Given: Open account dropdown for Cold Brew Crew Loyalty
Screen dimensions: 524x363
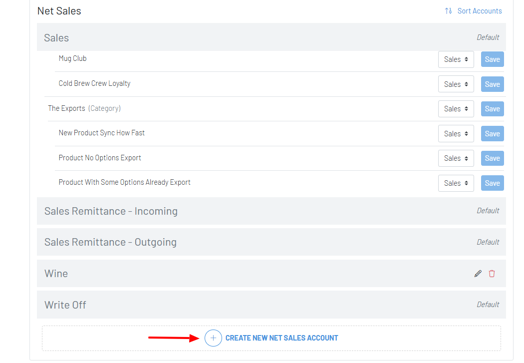Looking at the screenshot, I should pyautogui.click(x=456, y=84).
